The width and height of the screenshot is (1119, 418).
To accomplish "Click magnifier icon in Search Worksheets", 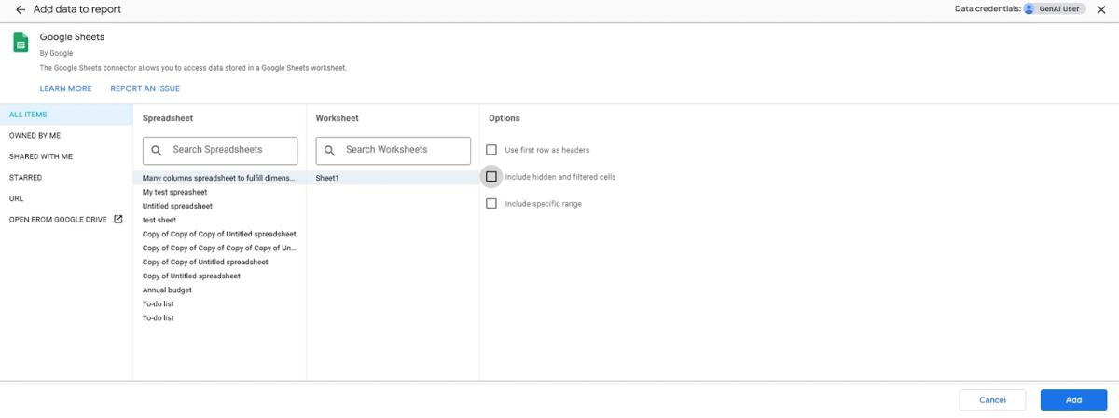I will 329,150.
